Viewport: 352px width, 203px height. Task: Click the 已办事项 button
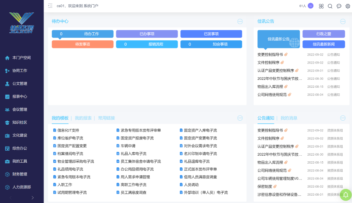147,34
